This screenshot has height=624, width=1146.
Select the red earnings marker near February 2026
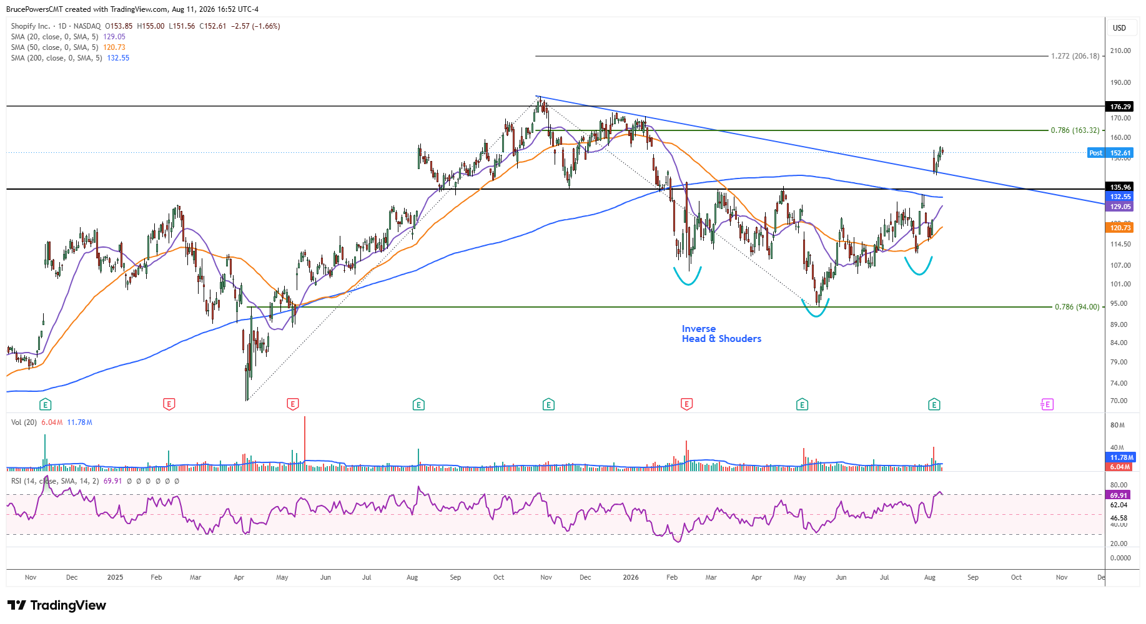(686, 404)
